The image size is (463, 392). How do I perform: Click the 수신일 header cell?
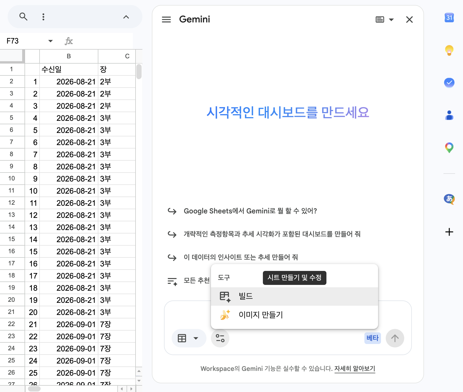pos(69,69)
